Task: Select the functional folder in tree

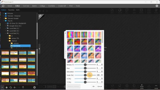Action: [20, 46]
